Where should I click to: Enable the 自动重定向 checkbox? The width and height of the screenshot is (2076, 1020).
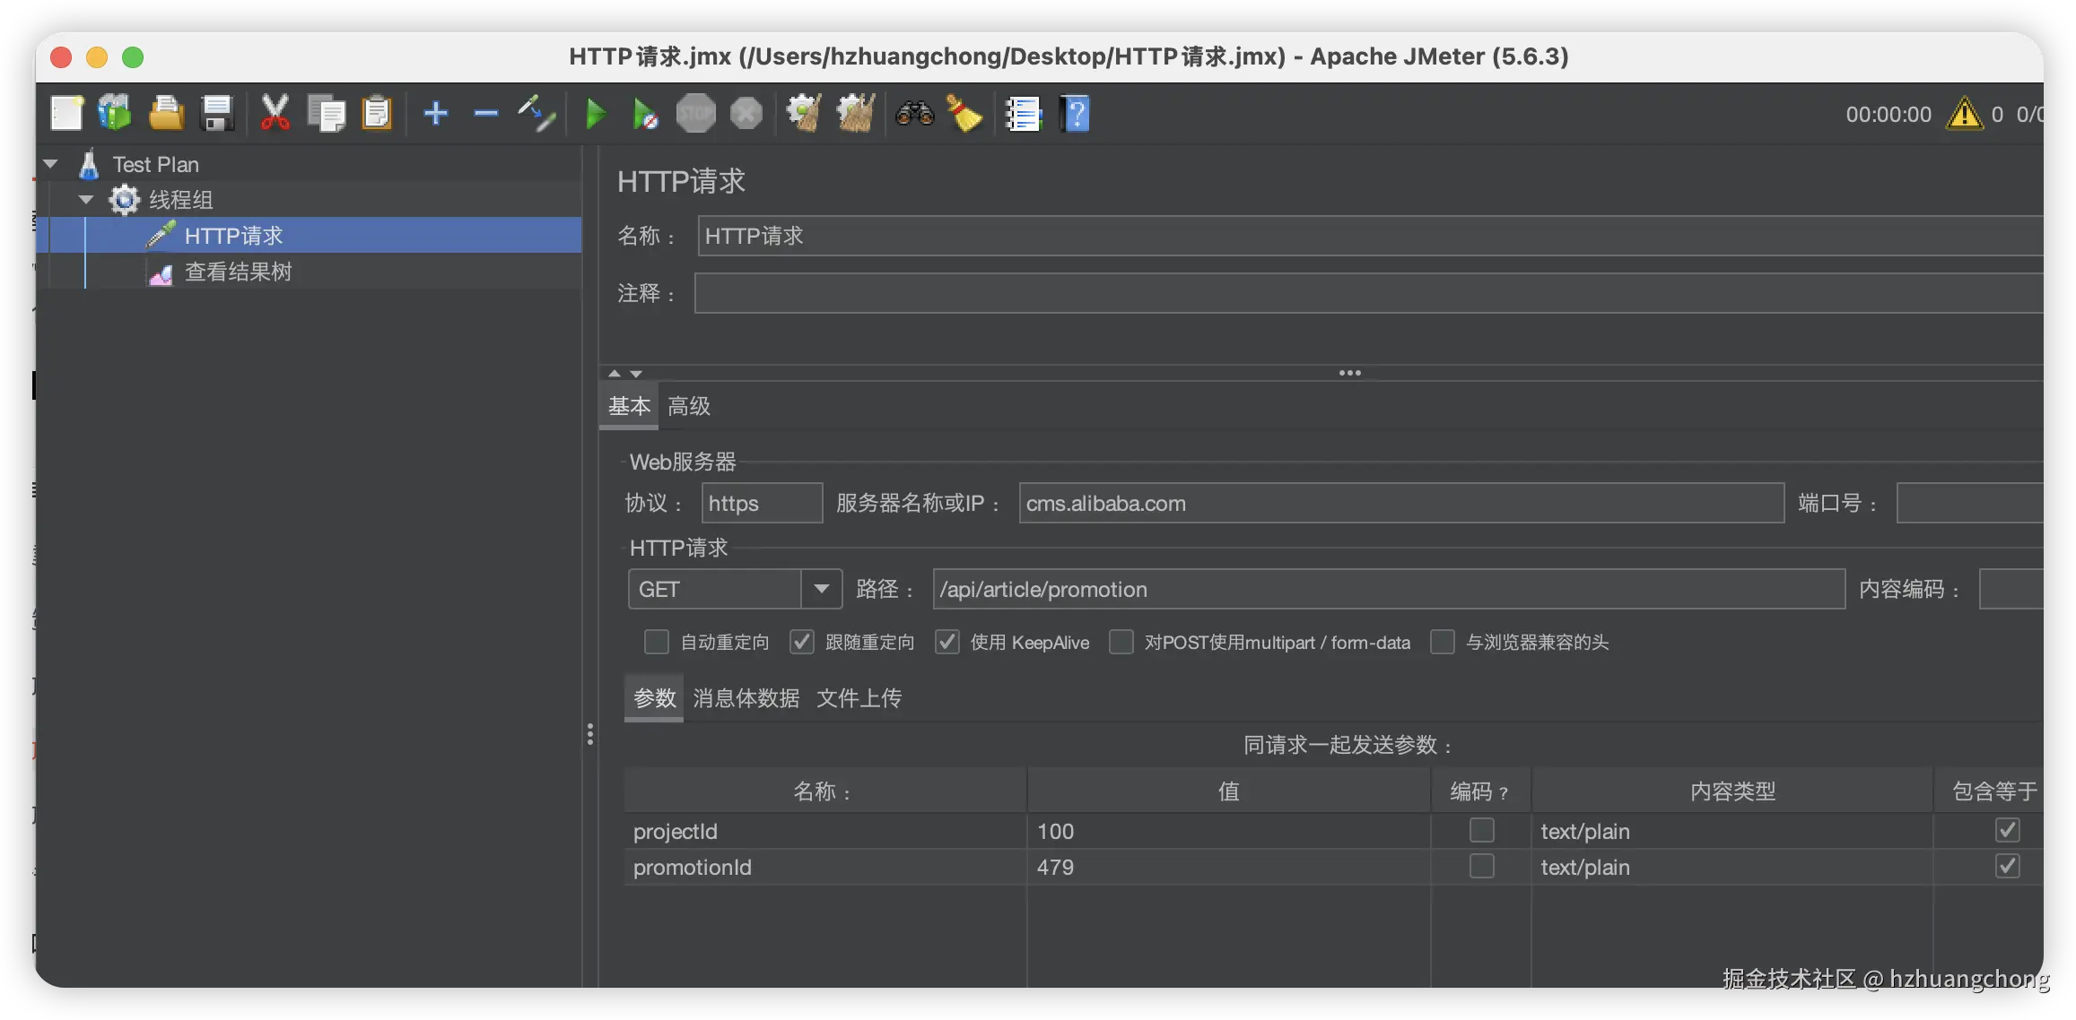coord(657,642)
